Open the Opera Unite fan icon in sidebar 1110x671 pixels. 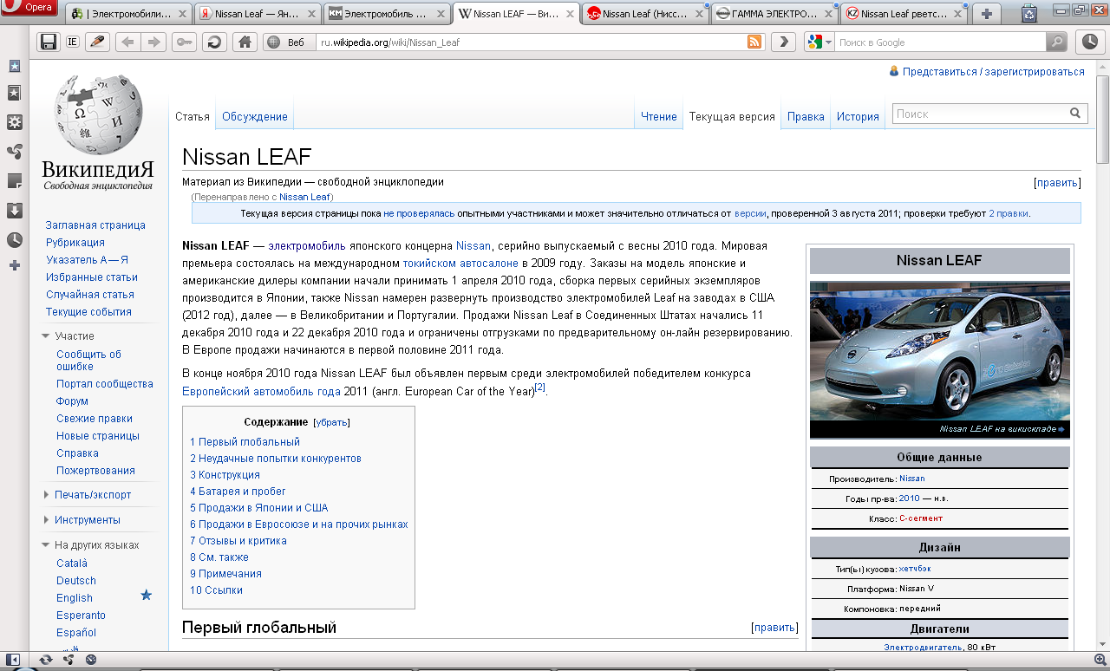coord(14,152)
